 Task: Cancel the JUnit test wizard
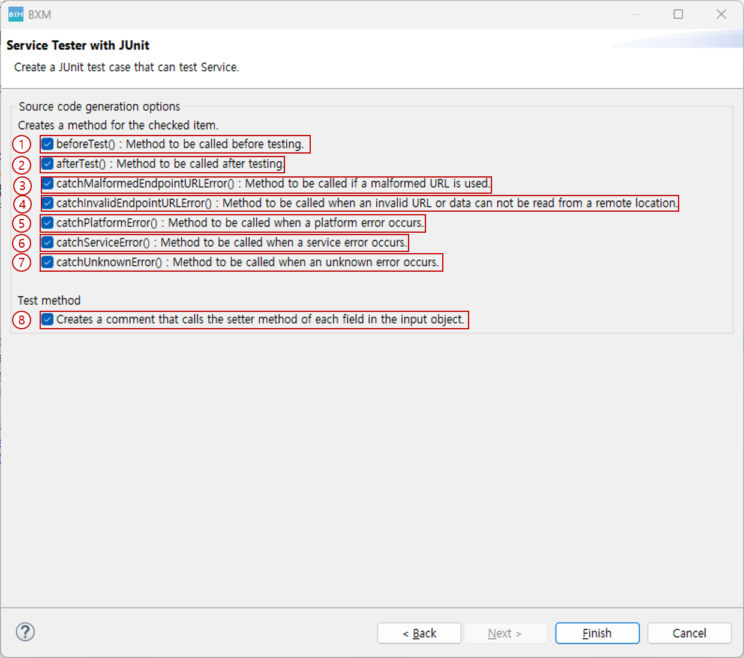(x=689, y=633)
